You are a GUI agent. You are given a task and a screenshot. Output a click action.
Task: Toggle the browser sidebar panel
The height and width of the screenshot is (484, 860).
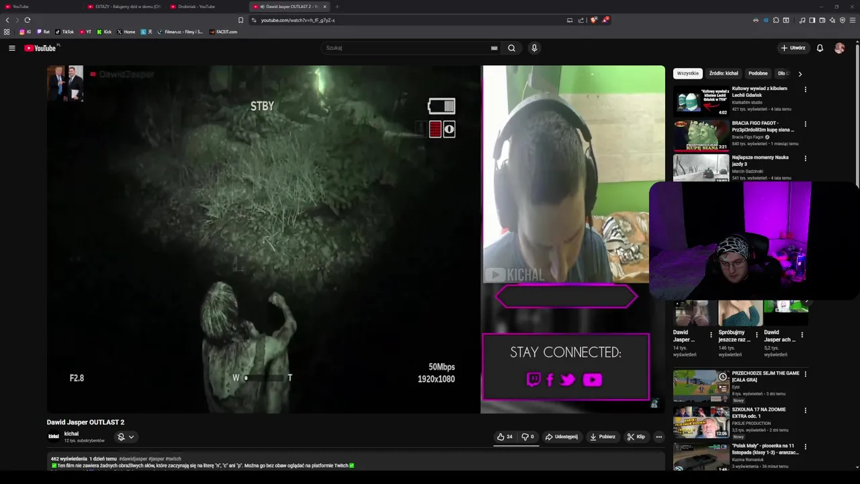click(x=812, y=20)
